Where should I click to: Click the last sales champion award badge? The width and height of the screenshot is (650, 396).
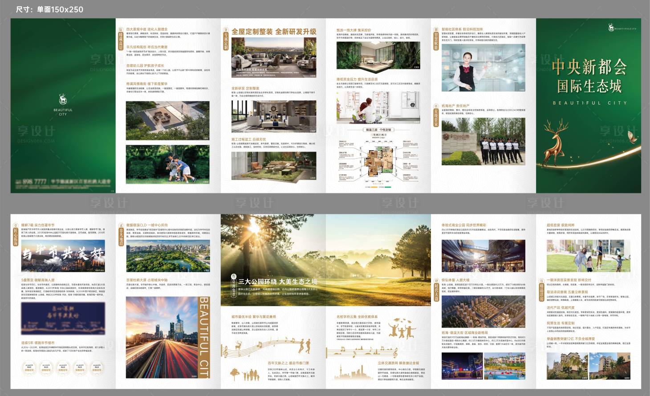[97, 368]
